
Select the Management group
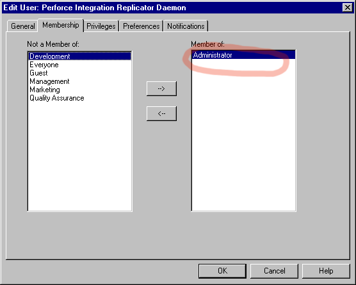coord(79,81)
